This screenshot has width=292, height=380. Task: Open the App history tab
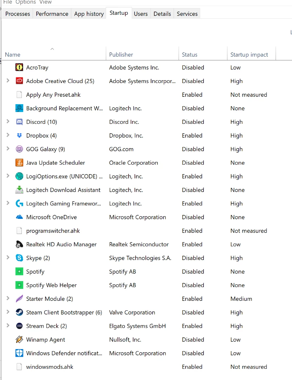coord(89,14)
